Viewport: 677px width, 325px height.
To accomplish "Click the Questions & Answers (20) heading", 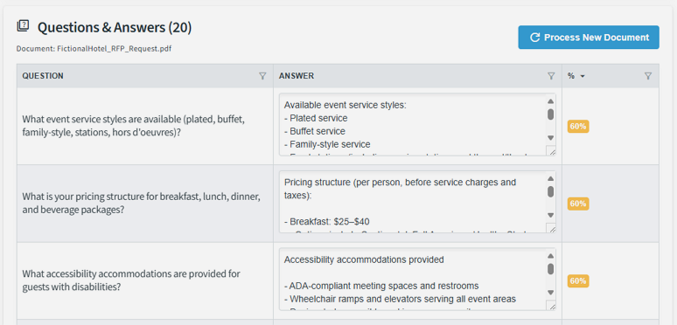I will (x=115, y=27).
